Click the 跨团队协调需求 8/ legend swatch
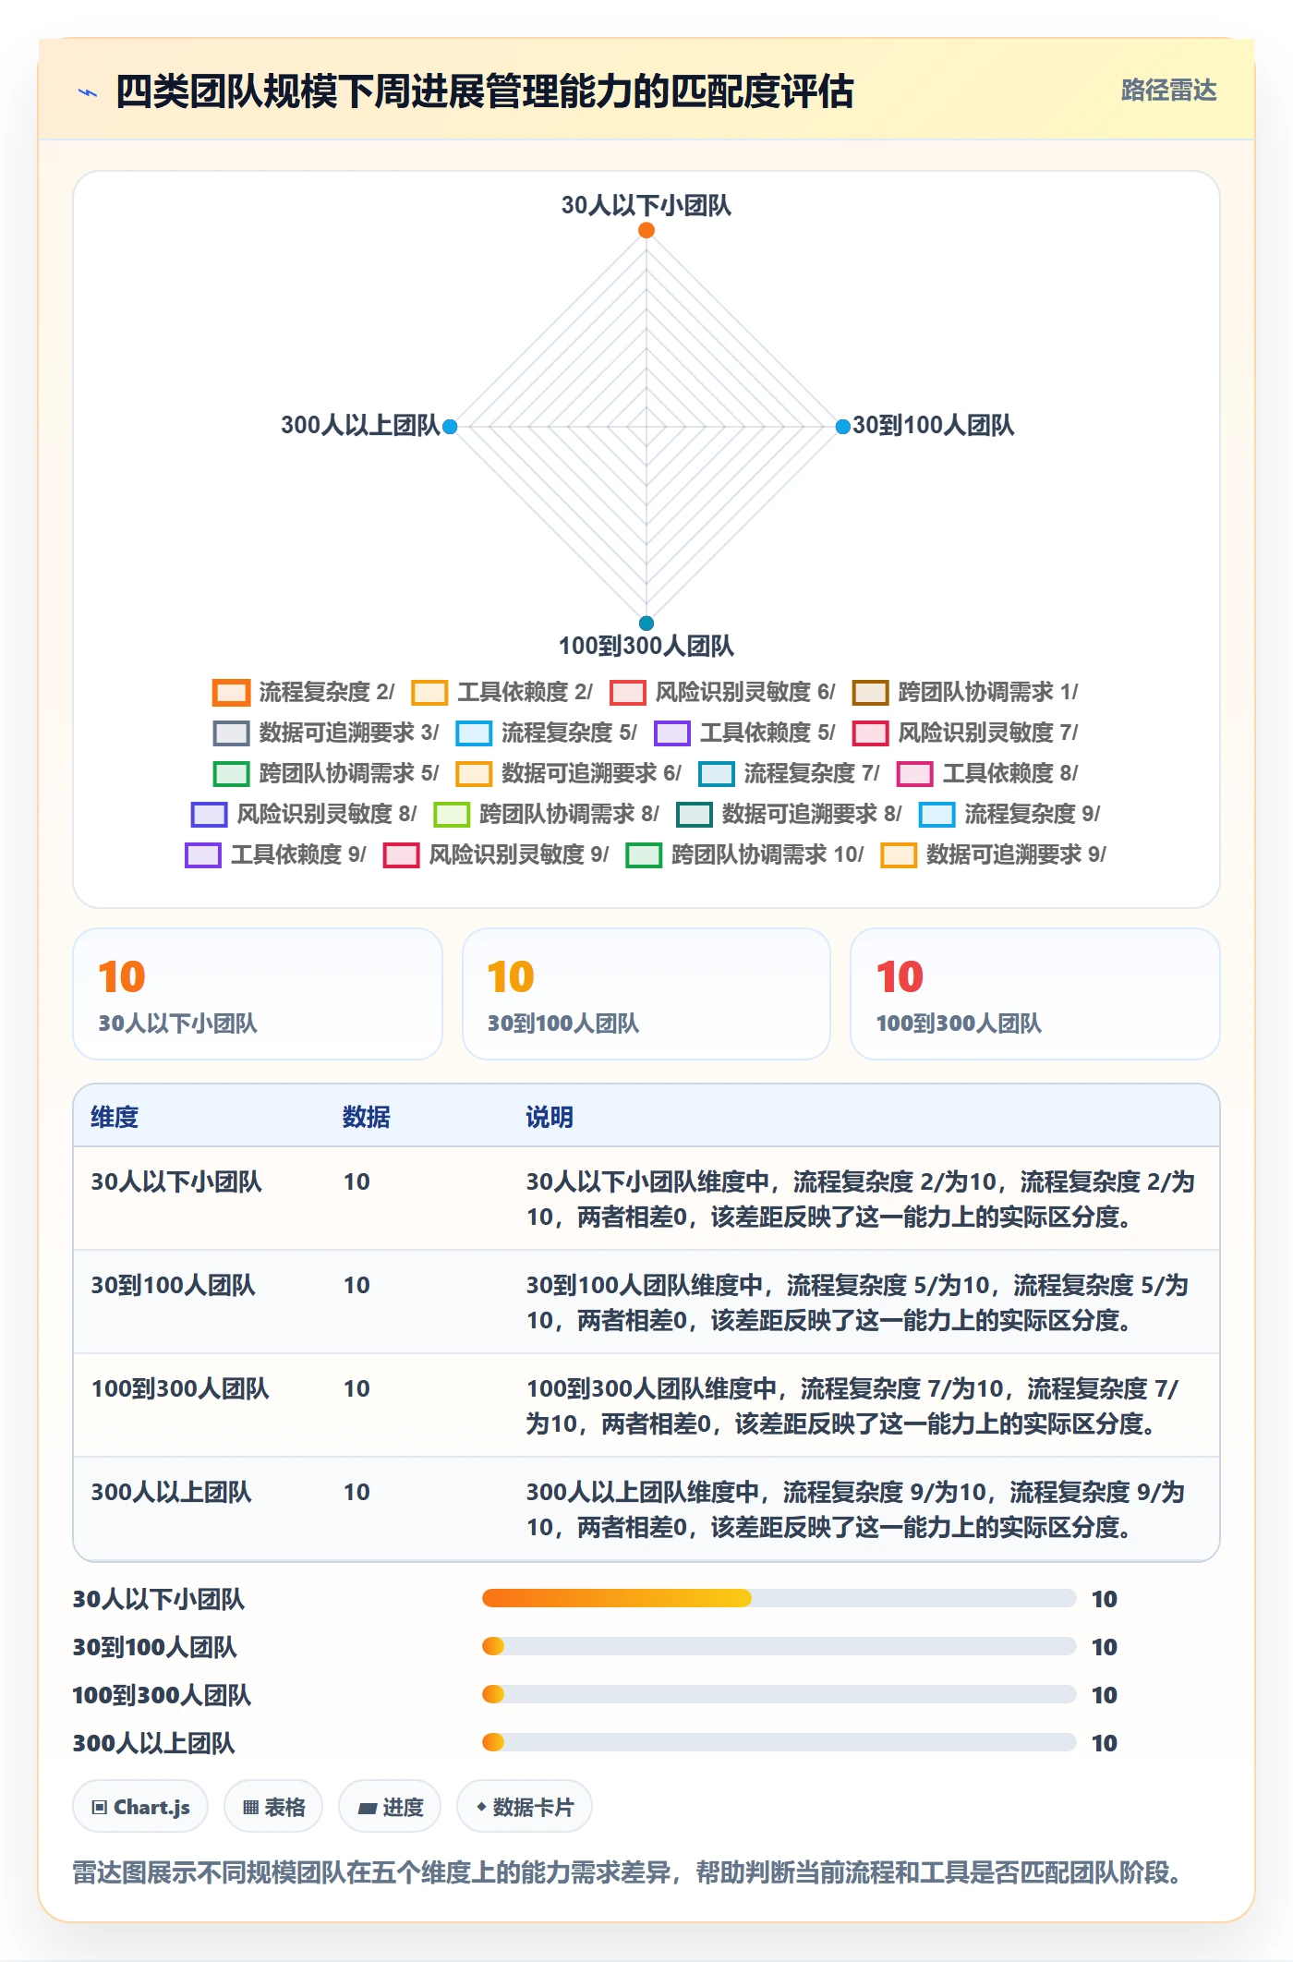 tap(452, 815)
